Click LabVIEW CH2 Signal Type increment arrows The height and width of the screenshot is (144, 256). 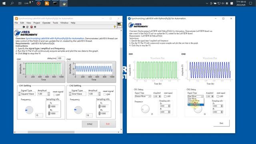[70, 94]
